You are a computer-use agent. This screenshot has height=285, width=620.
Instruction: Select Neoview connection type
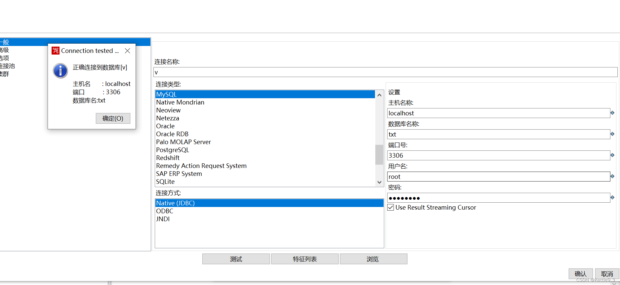pyautogui.click(x=265, y=110)
